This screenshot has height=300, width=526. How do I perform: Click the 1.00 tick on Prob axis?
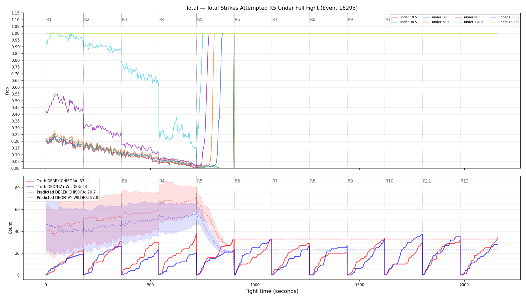[16, 33]
